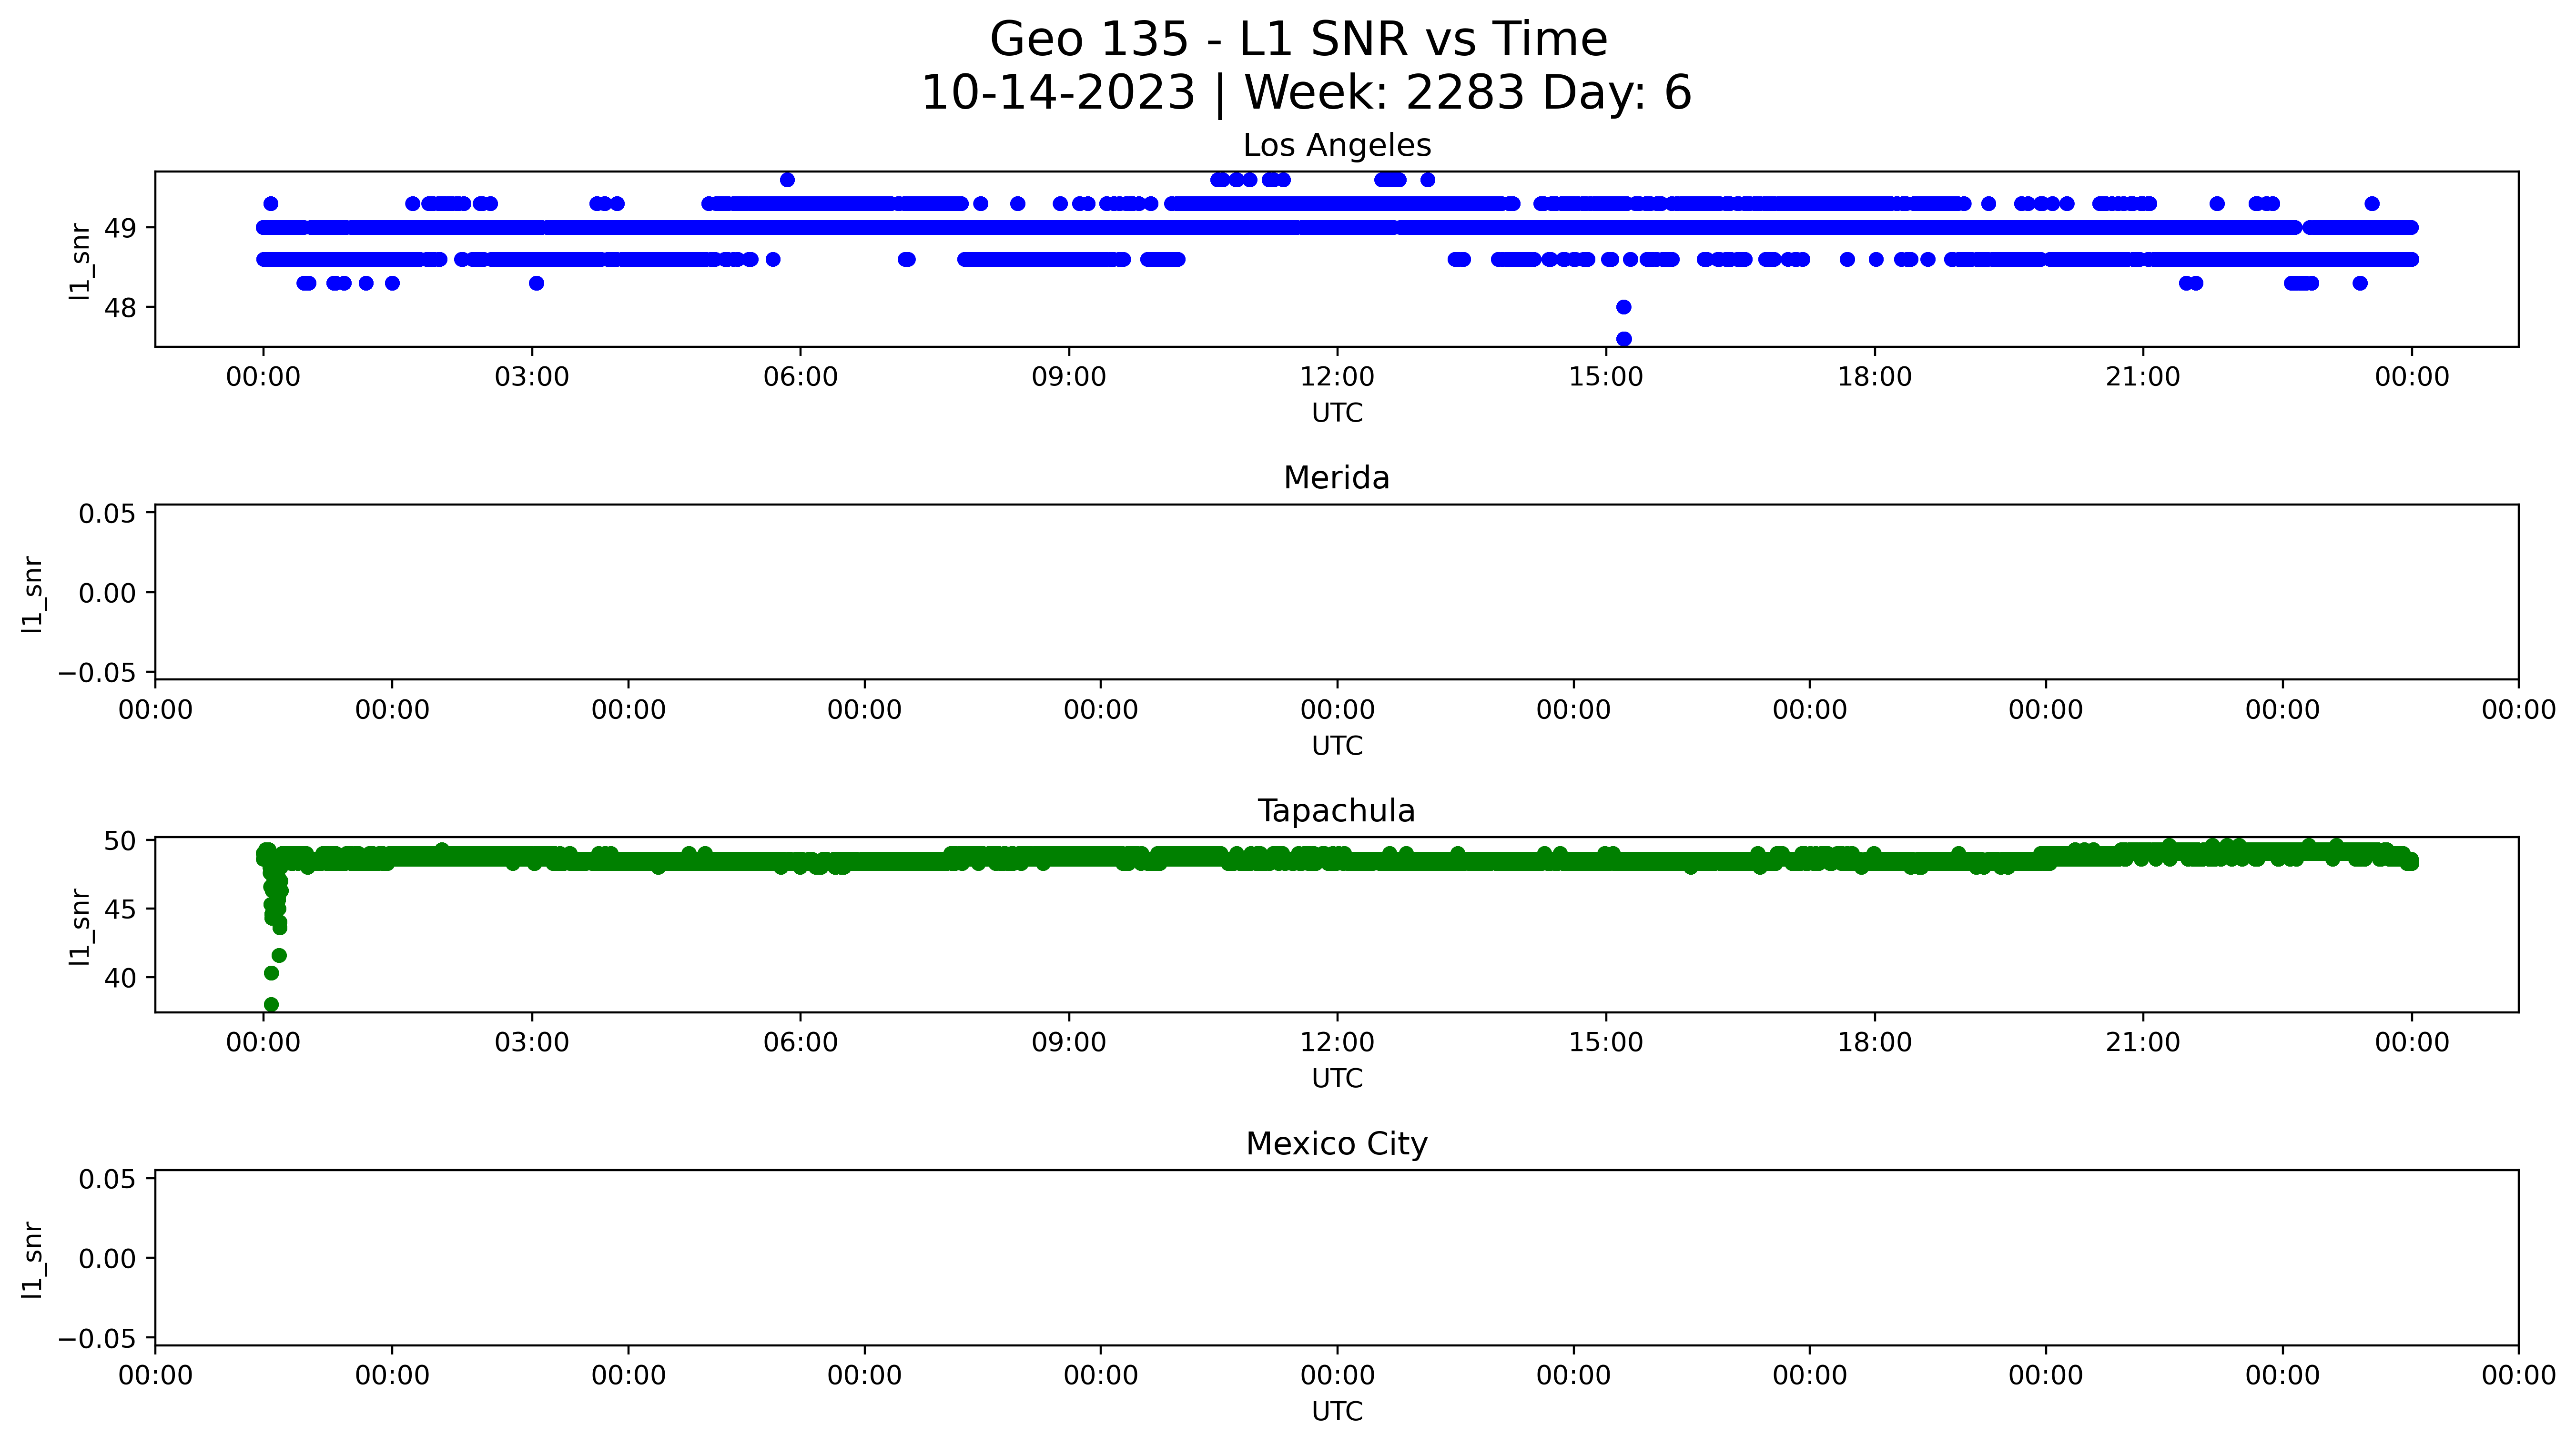Image resolution: width=2576 pixels, height=1445 pixels.
Task: Click the 09:00 tick label in Tapachula plot
Action: pyautogui.click(x=1069, y=1043)
